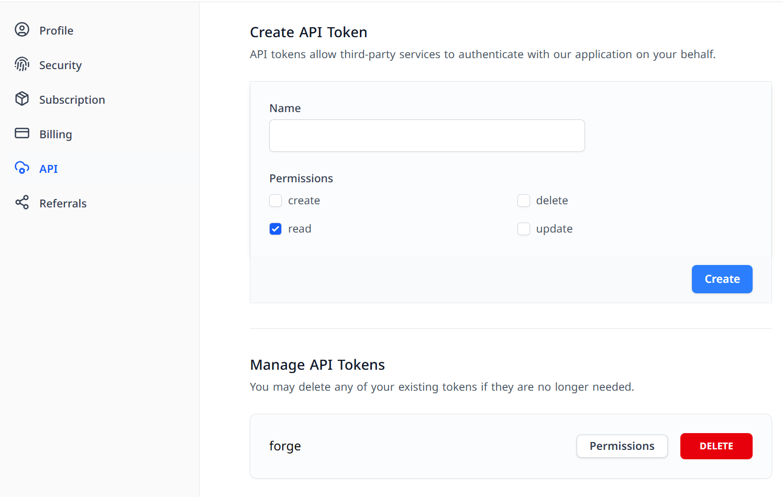Screen dimensions: 783x497
Task: Click the Profile user circle icon
Action: 22,30
